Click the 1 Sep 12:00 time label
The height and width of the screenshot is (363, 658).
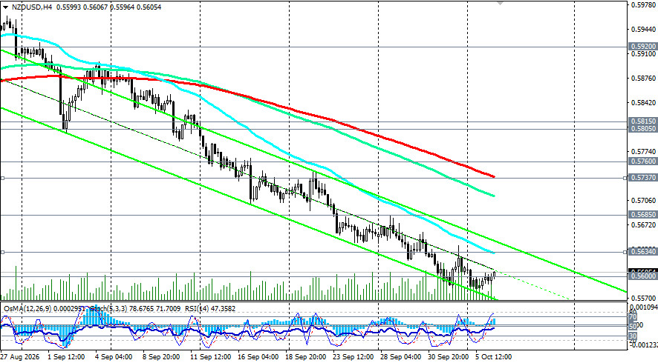pyautogui.click(x=66, y=357)
